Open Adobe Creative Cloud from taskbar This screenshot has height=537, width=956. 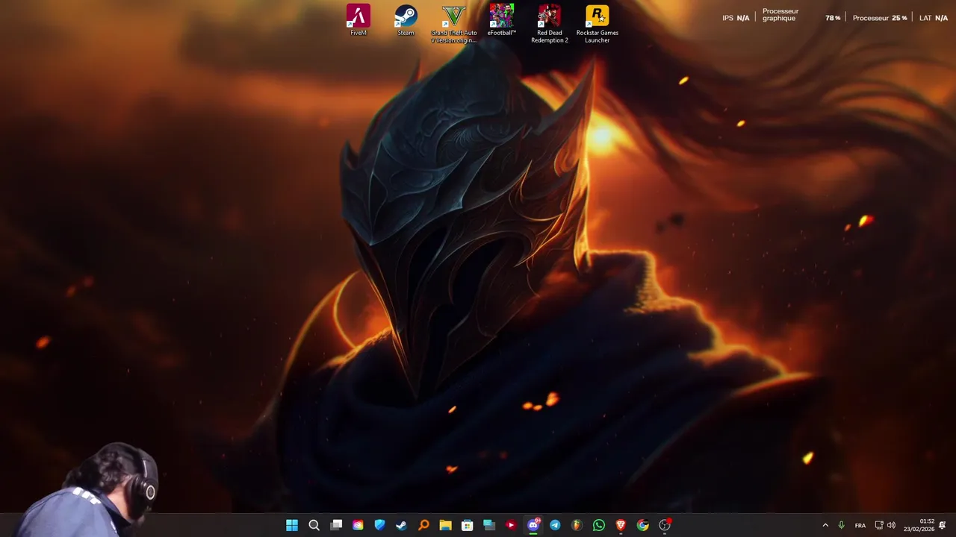tap(358, 525)
